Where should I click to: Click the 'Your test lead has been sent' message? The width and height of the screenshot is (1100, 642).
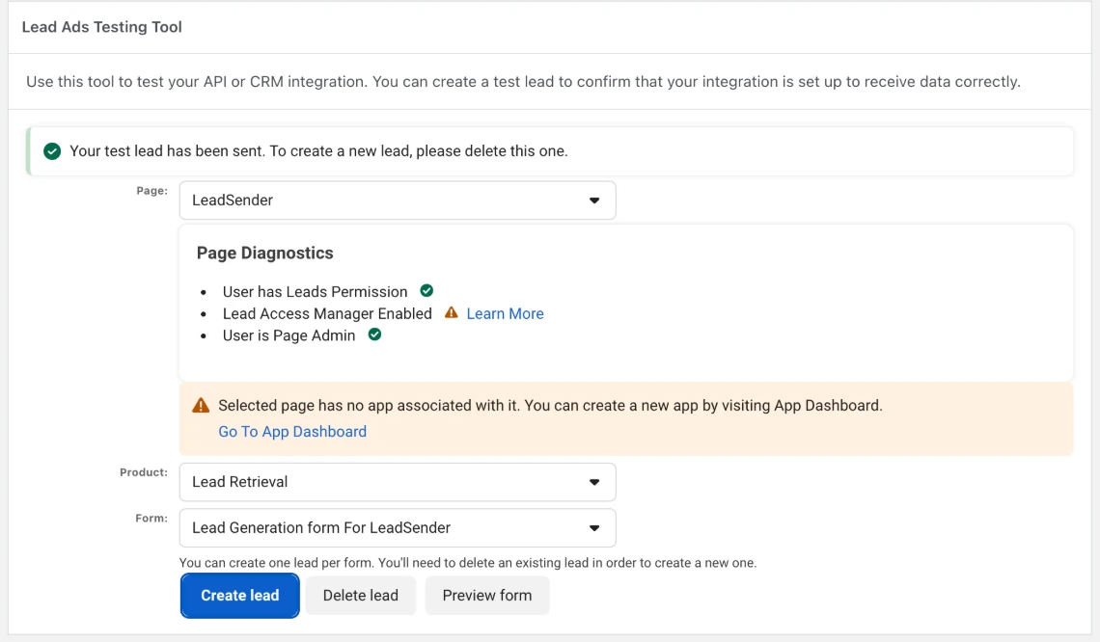tap(318, 150)
